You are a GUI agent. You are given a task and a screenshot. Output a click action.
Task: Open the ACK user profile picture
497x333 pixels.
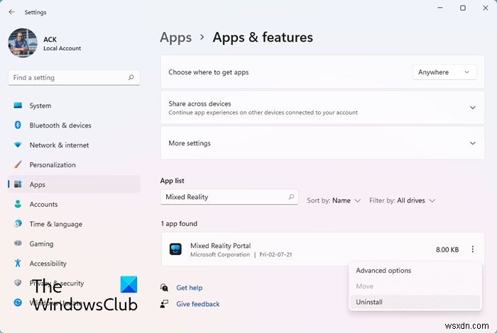pyautogui.click(x=23, y=43)
